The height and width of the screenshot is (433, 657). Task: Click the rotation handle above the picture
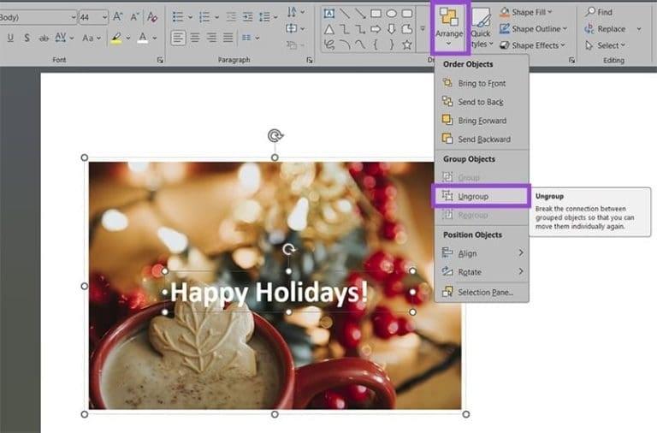click(275, 135)
